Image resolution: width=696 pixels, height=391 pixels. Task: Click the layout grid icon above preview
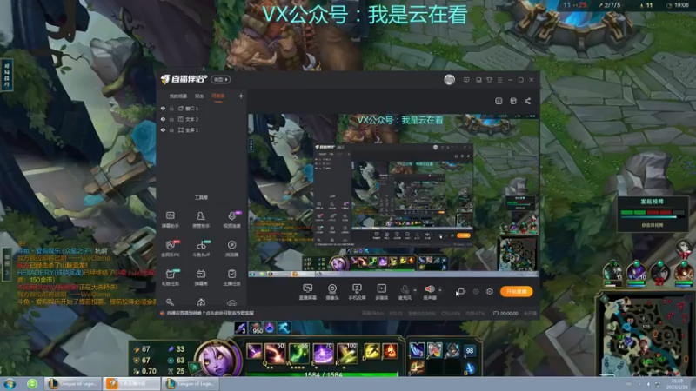(x=513, y=101)
